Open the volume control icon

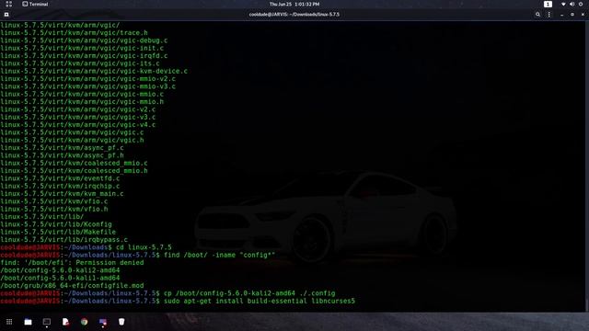(x=572, y=4)
